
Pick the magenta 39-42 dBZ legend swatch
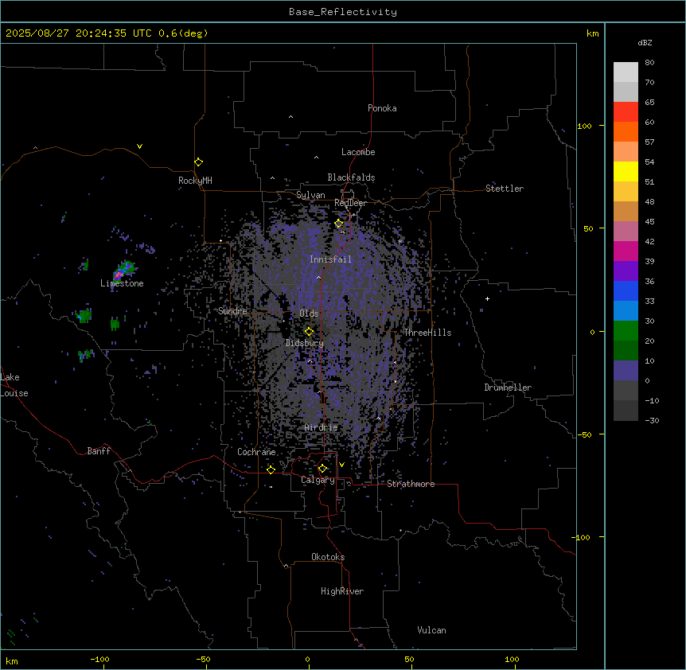[x=626, y=251]
